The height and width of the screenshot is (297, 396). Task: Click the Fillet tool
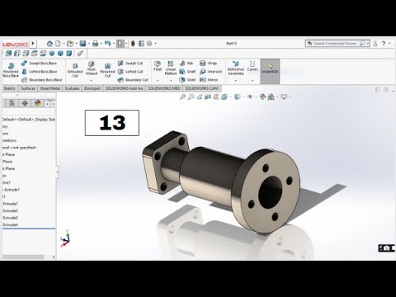point(158,66)
